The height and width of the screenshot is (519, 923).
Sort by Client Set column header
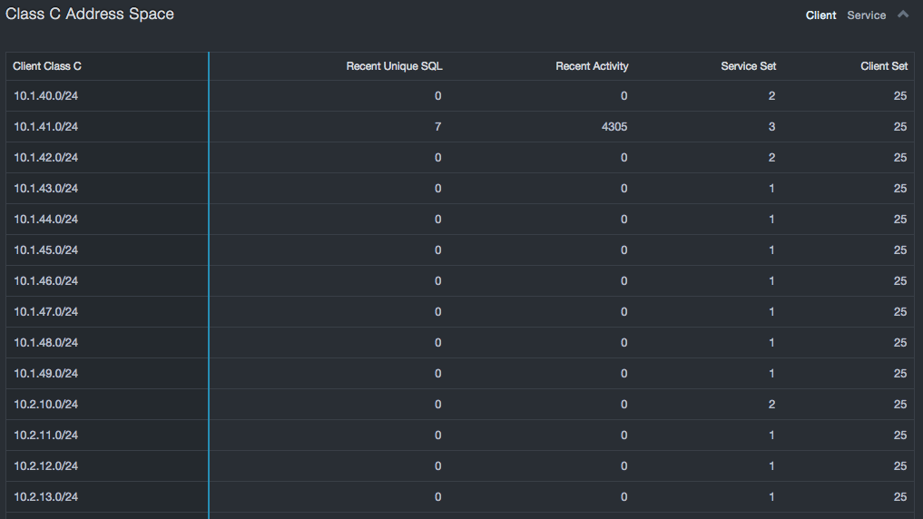point(883,66)
